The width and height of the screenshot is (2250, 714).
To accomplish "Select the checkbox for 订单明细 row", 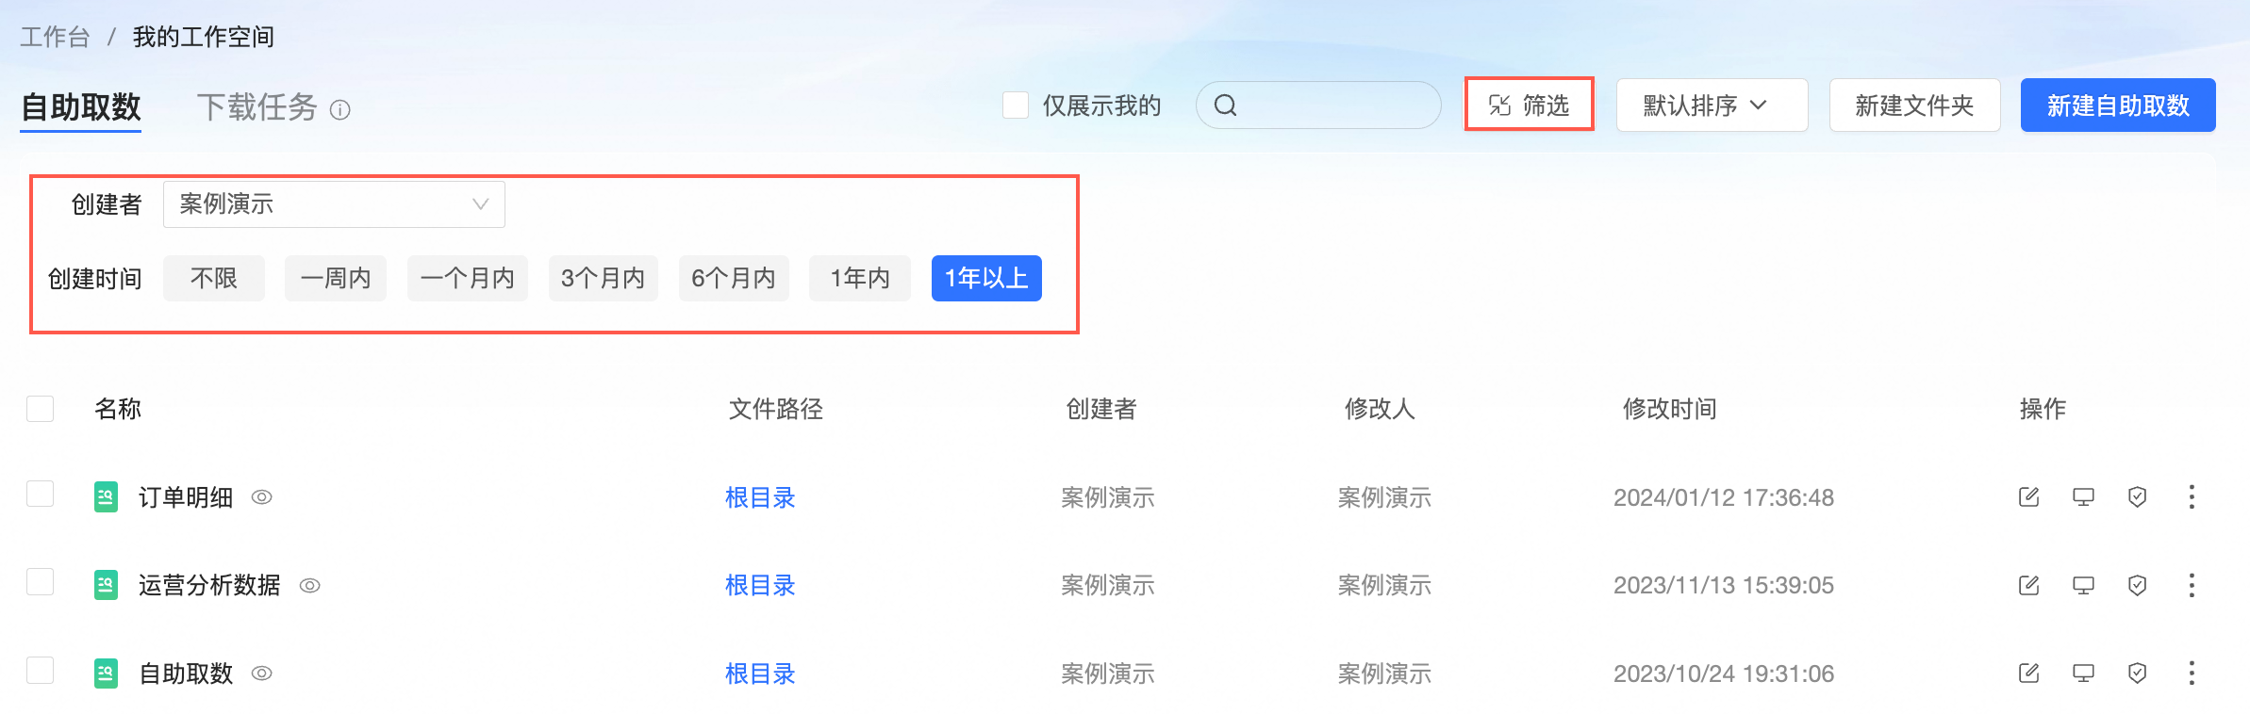I will tap(41, 494).
